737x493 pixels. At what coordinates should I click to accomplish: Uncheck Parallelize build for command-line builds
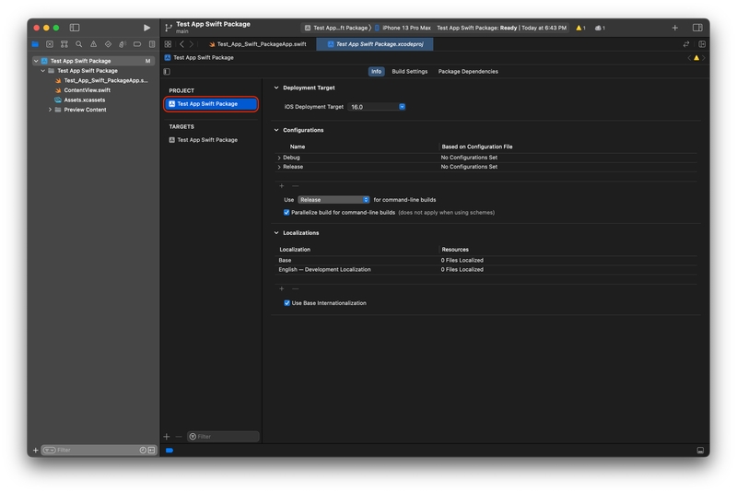point(287,212)
